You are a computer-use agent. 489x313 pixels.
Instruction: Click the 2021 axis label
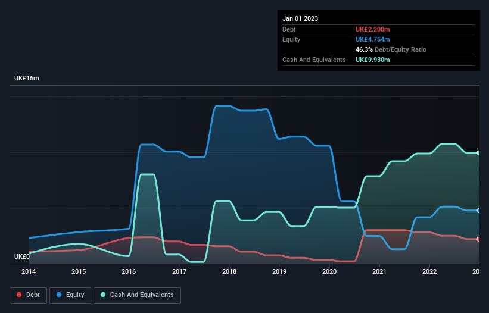click(379, 271)
